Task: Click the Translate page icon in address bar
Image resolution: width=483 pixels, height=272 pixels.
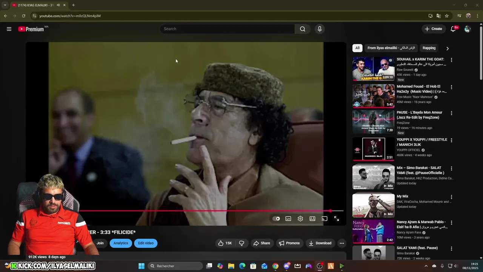Action: click(438, 16)
